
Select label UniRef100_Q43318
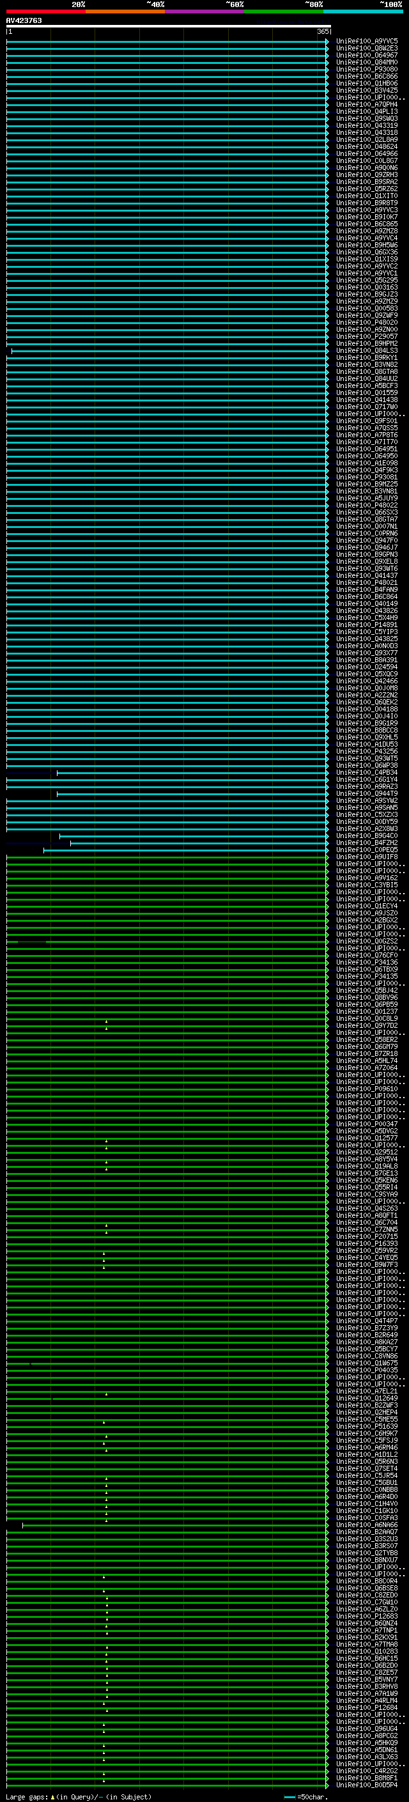(367, 132)
